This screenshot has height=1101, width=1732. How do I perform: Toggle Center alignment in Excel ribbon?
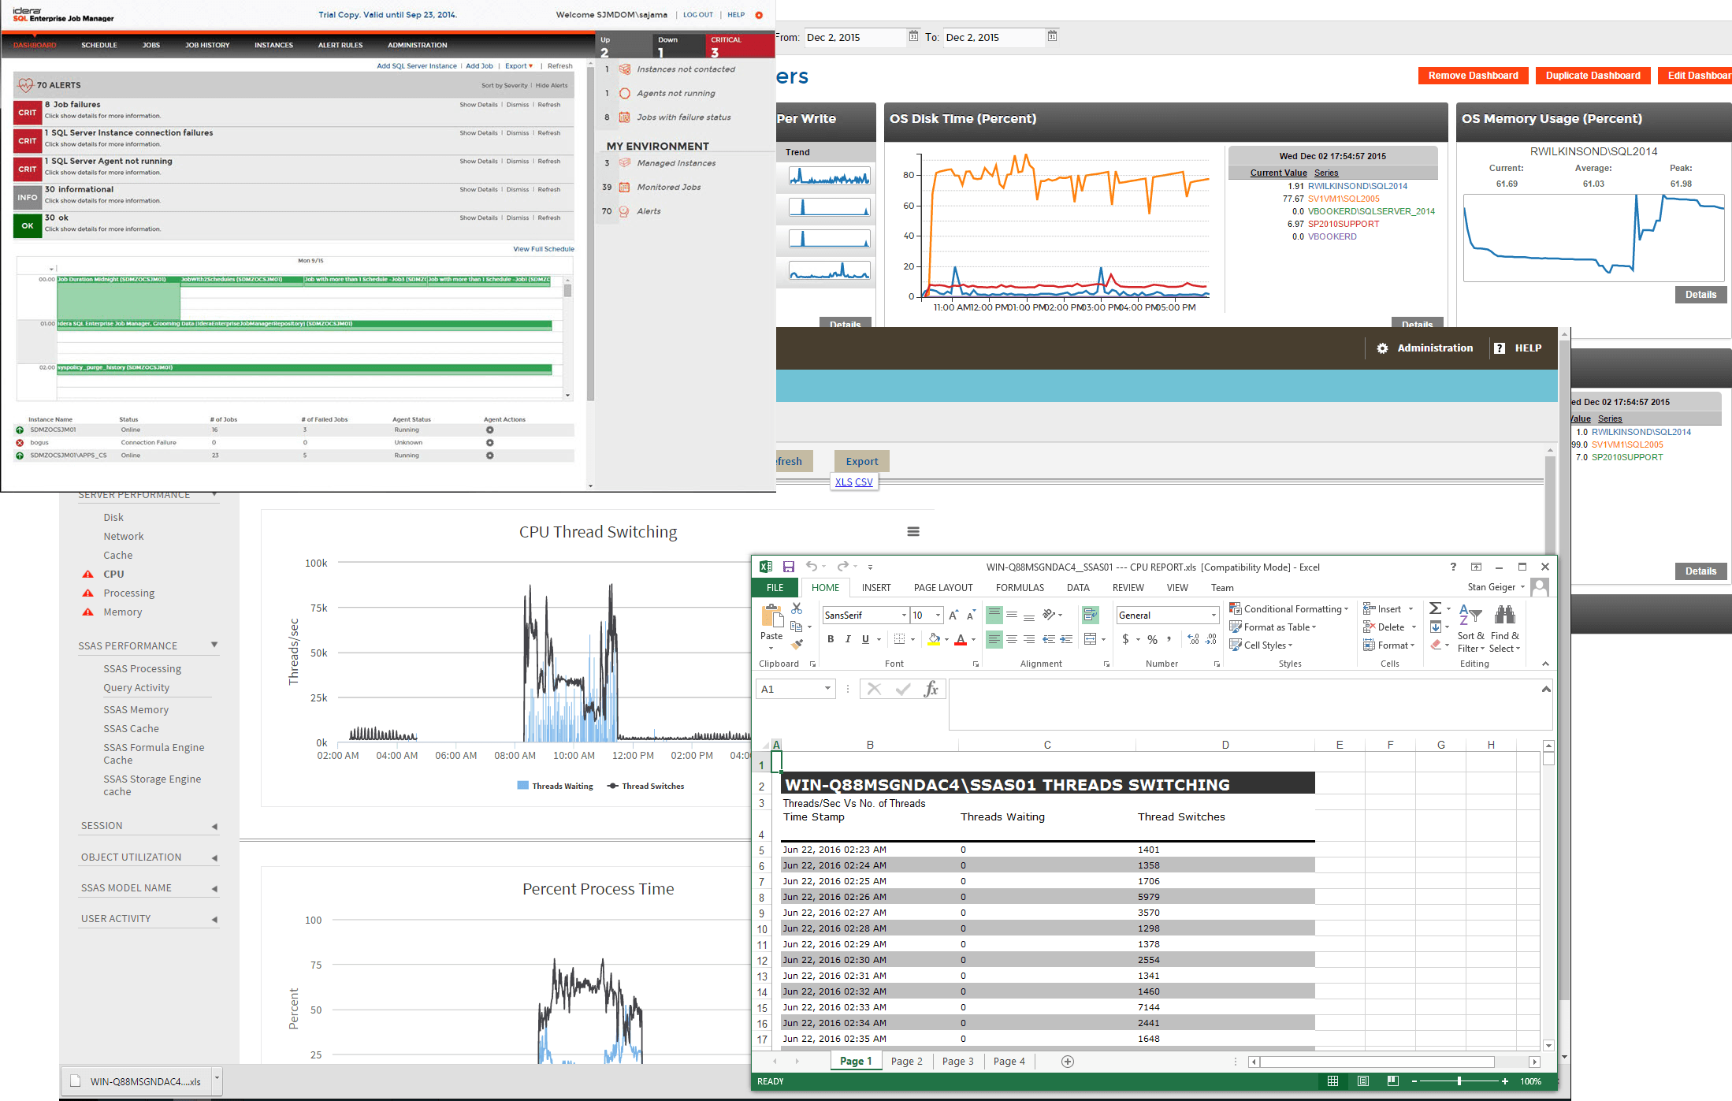1012,639
